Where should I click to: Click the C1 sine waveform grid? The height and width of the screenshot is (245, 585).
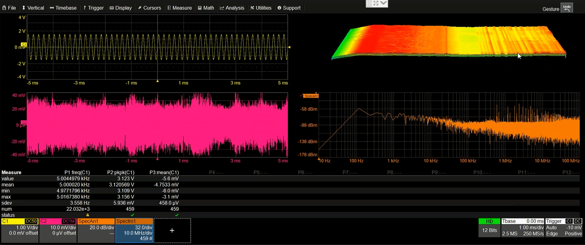157,47
